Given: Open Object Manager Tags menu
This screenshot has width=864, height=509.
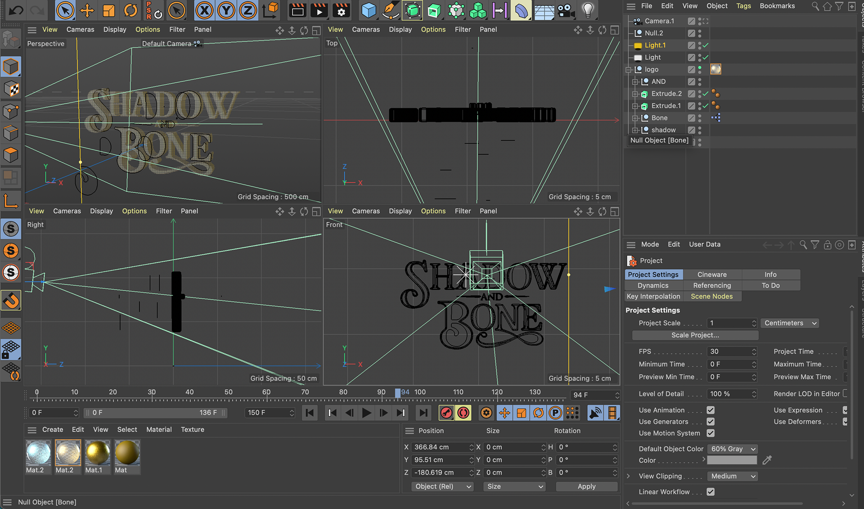Looking at the screenshot, I should point(743,6).
